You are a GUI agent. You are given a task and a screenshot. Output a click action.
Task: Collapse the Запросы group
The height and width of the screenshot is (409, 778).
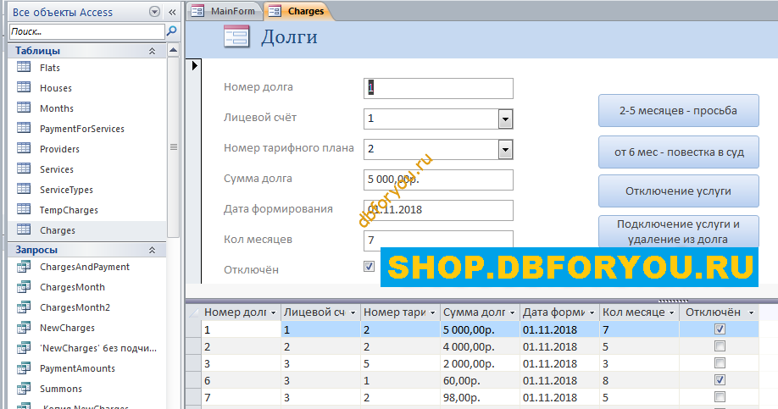tap(152, 250)
